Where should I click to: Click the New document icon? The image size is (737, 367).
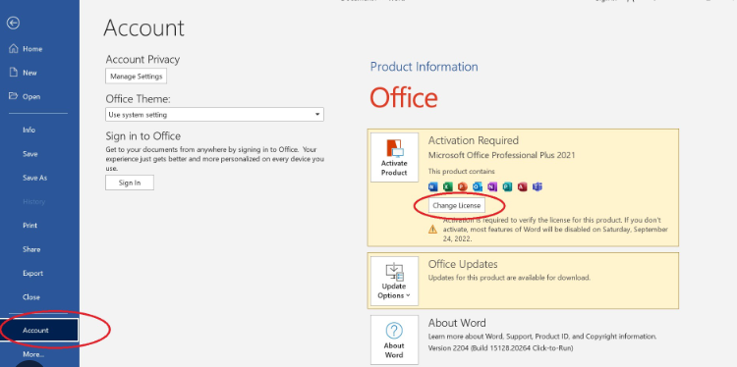14,73
